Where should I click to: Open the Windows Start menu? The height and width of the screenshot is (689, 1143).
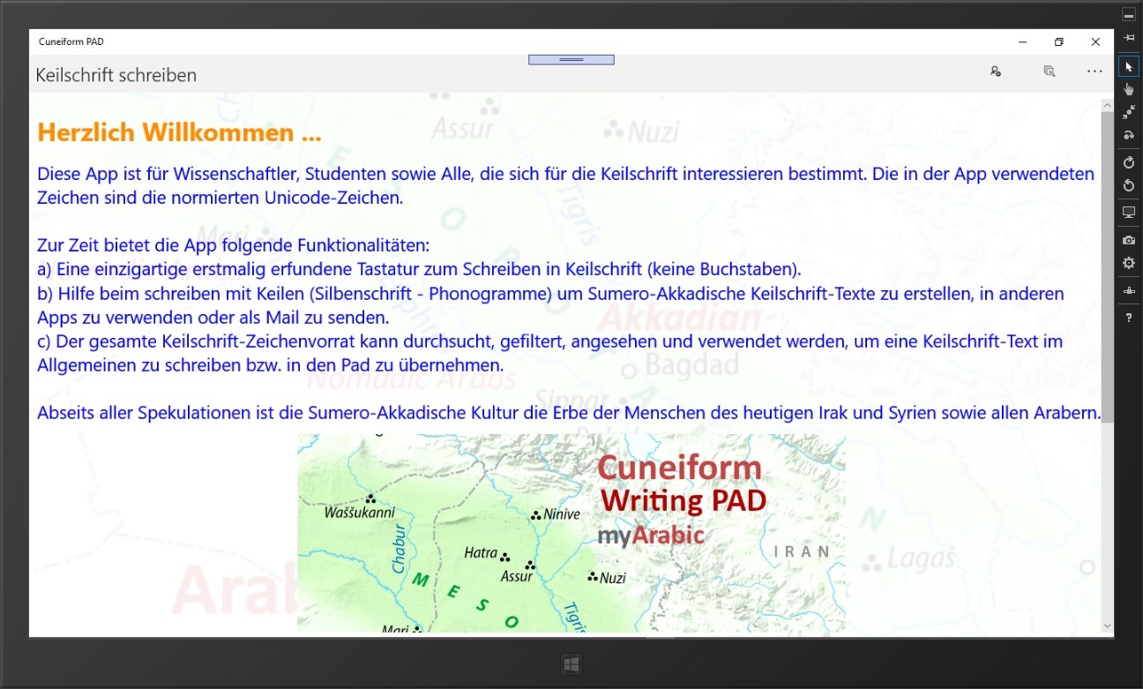tap(571, 663)
